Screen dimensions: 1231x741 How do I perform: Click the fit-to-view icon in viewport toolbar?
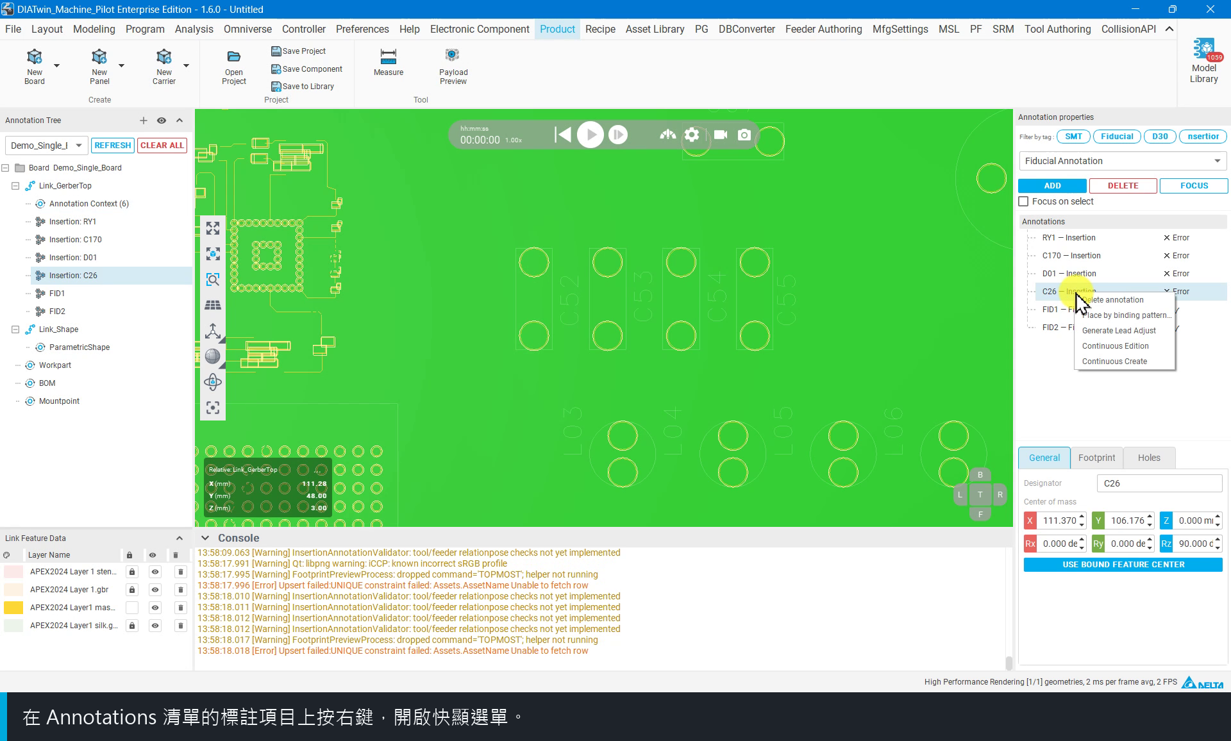[213, 228]
